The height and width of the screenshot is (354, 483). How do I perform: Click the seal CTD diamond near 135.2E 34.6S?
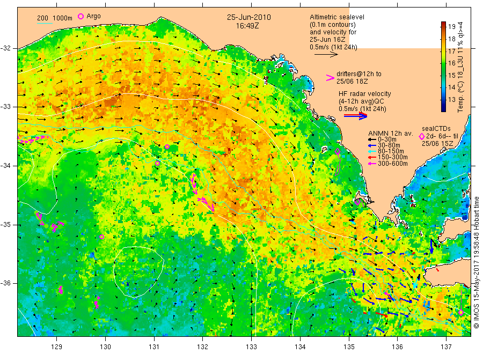pyautogui.click(x=357, y=202)
